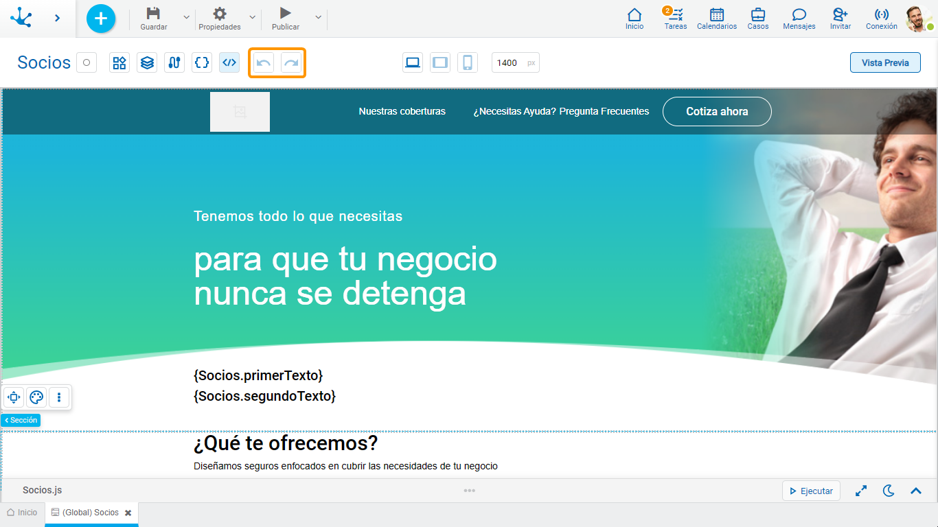
Task: Switch to desktop laptop view
Action: (413, 62)
